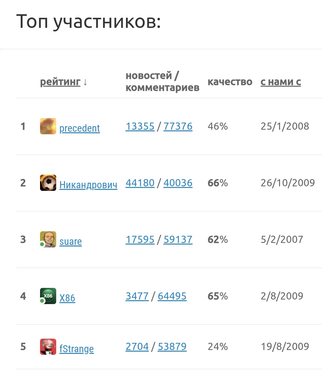This screenshot has width=322, height=372.
Task: View precedent's 77376 comments
Action: pyautogui.click(x=178, y=126)
